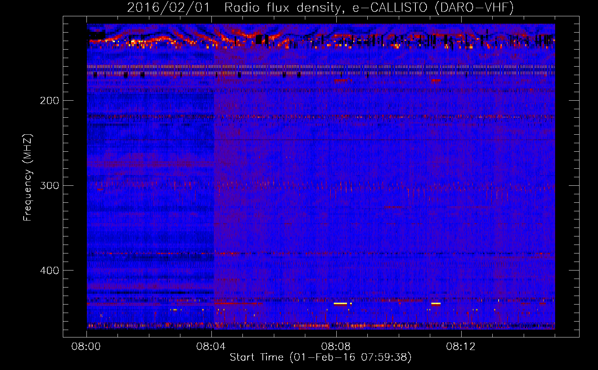The width and height of the screenshot is (598, 370).
Task: Click the 300 frequency tick label
Action: coord(50,185)
